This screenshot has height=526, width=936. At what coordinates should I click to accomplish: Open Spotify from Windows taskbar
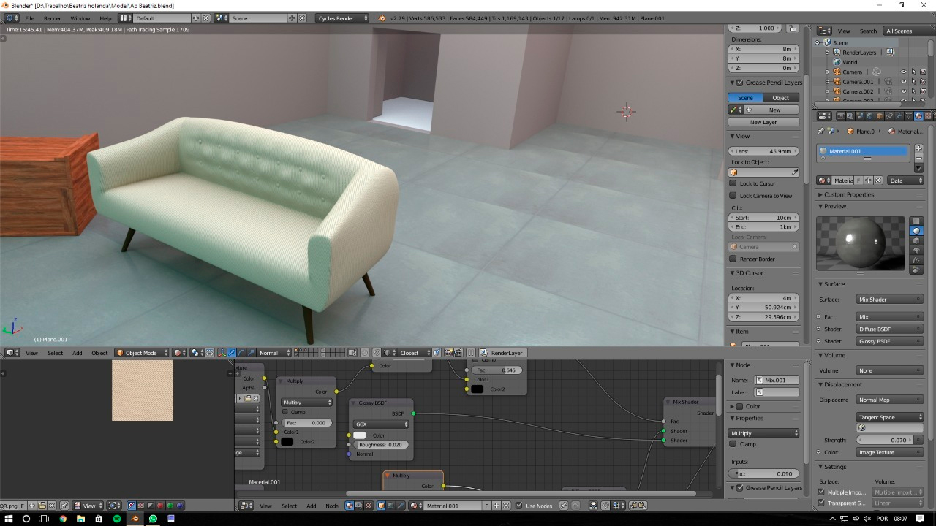(117, 519)
